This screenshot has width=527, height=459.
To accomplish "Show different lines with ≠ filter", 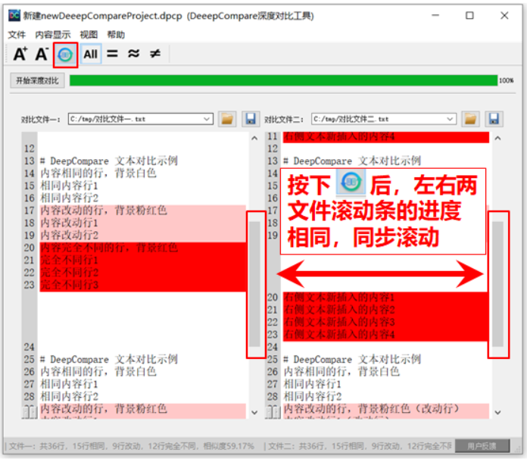I will 155,54.
